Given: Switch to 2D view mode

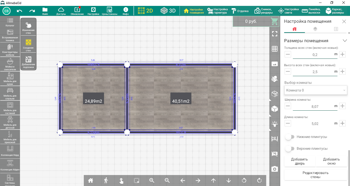Looking at the screenshot, I should [145, 11].
